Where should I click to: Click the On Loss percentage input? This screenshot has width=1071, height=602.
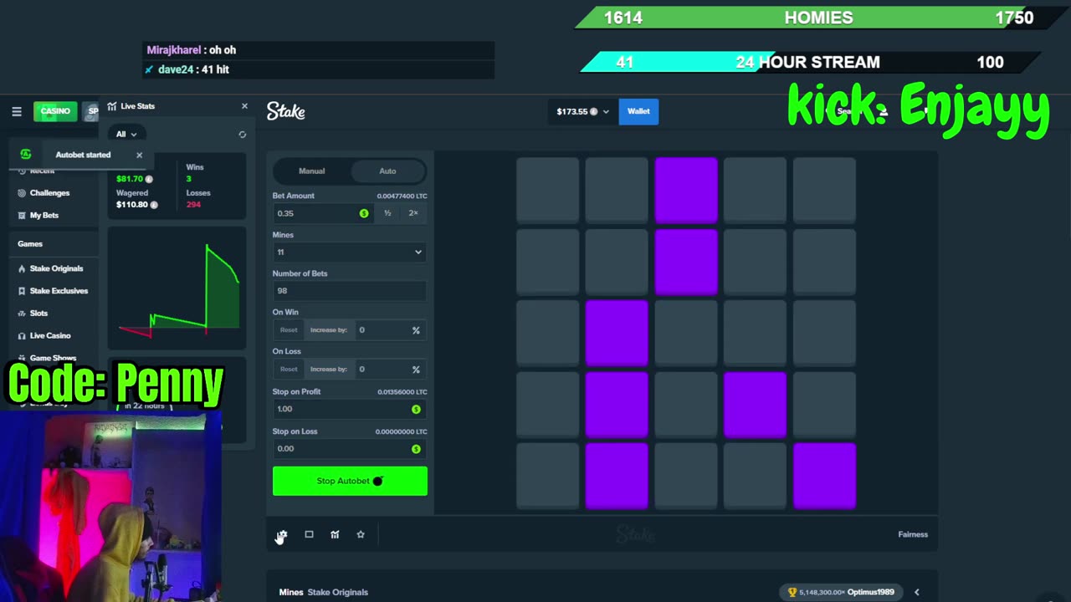point(390,370)
